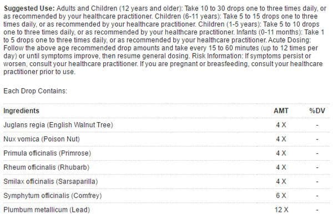The width and height of the screenshot is (333, 224).
Task: Select the '%DV' column header
Action: 316,111
